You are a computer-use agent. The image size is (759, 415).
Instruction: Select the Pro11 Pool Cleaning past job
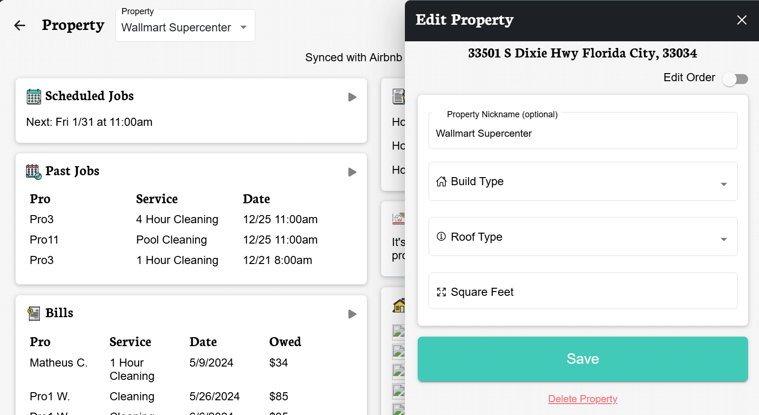coord(171,240)
